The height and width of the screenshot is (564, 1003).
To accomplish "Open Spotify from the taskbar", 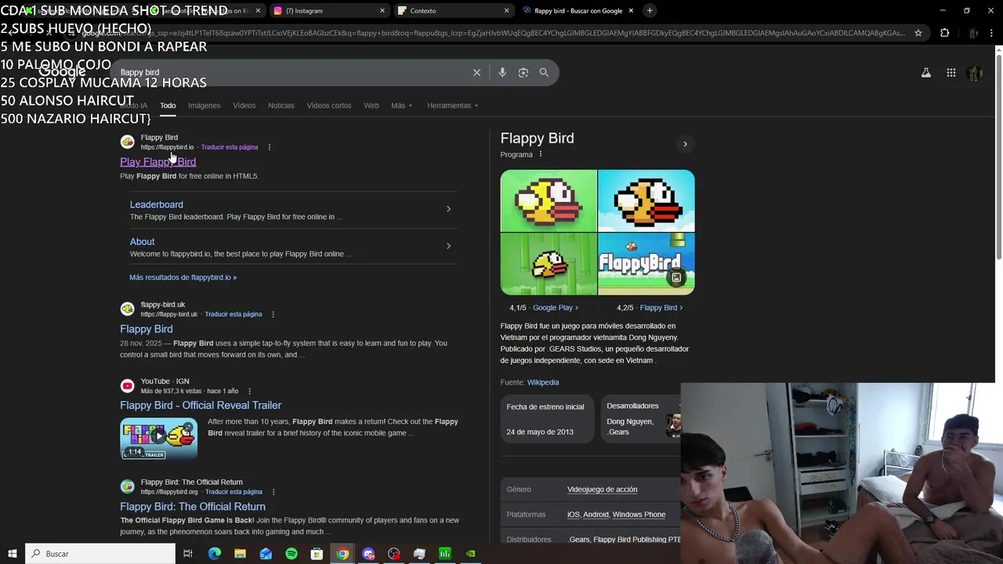I will pyautogui.click(x=291, y=554).
